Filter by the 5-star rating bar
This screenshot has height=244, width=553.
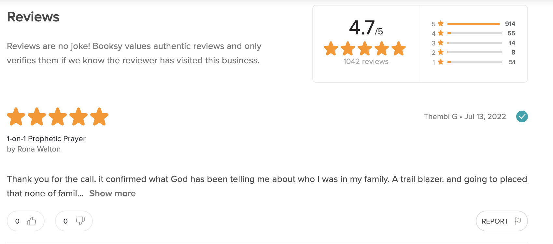(x=474, y=24)
